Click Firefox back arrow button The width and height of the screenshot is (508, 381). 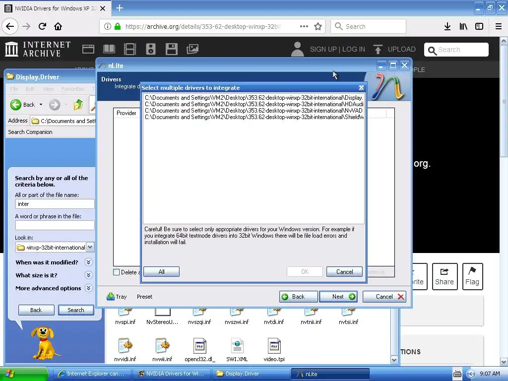(10, 26)
